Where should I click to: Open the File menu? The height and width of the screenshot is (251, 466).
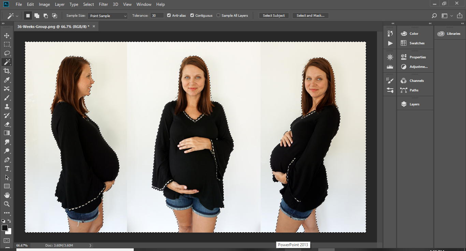click(19, 4)
